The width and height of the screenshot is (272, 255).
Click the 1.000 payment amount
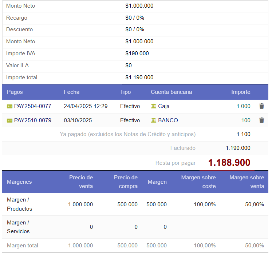[243, 106]
